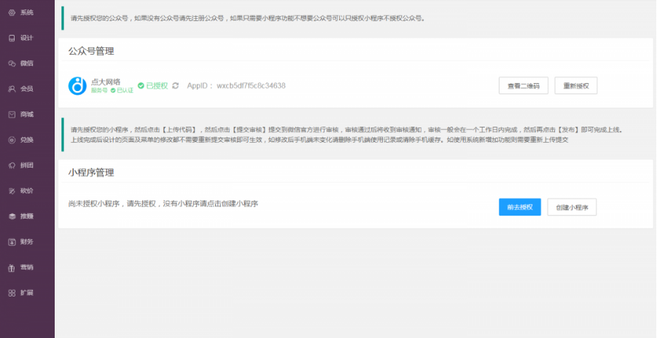
Task: Open the 扩展 (Extensions) sidebar item
Action: (x=22, y=293)
